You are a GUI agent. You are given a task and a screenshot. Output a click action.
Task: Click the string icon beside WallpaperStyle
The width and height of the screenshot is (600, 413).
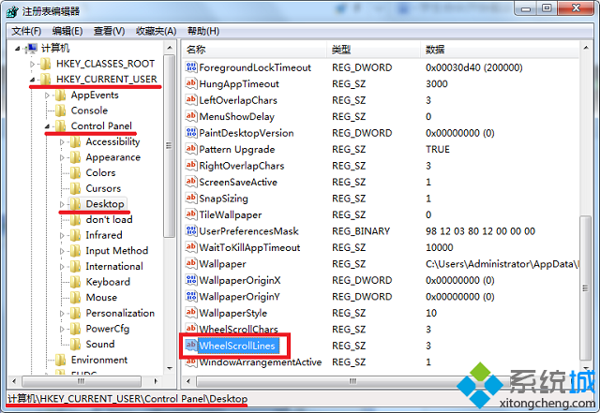pos(191,313)
